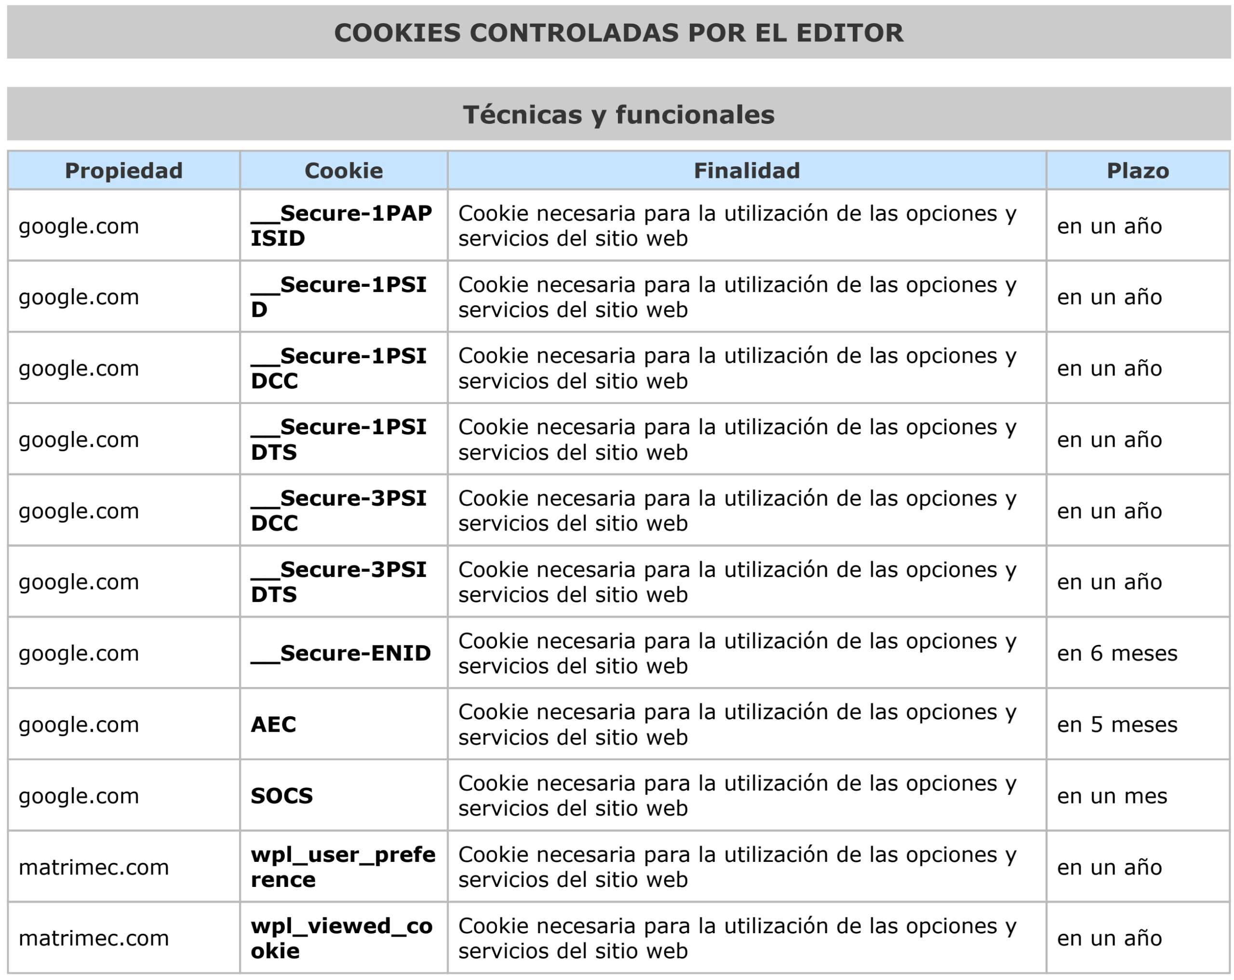Image resolution: width=1234 pixels, height=980 pixels.
Task: Click the AEC cookie name
Action: 274,724
